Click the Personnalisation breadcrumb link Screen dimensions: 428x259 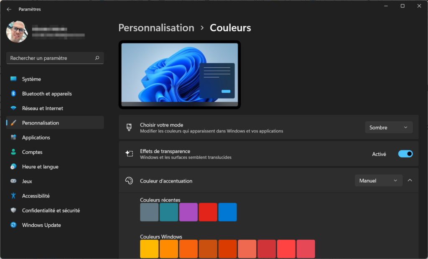click(156, 28)
